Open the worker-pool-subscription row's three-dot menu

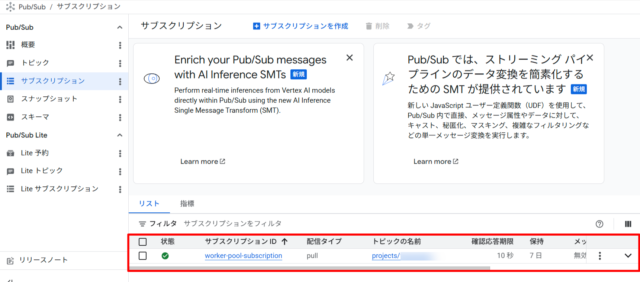pos(599,256)
